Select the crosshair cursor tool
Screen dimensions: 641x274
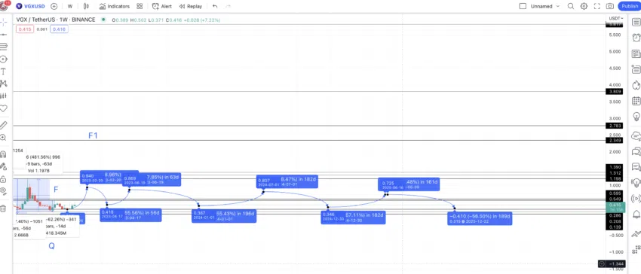point(3,22)
